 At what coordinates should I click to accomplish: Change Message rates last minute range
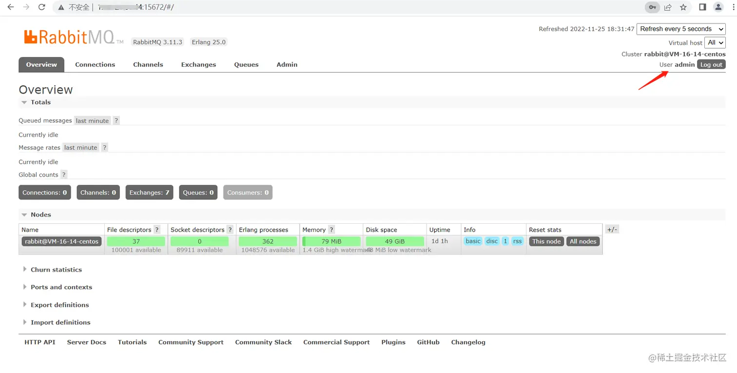tap(81, 147)
